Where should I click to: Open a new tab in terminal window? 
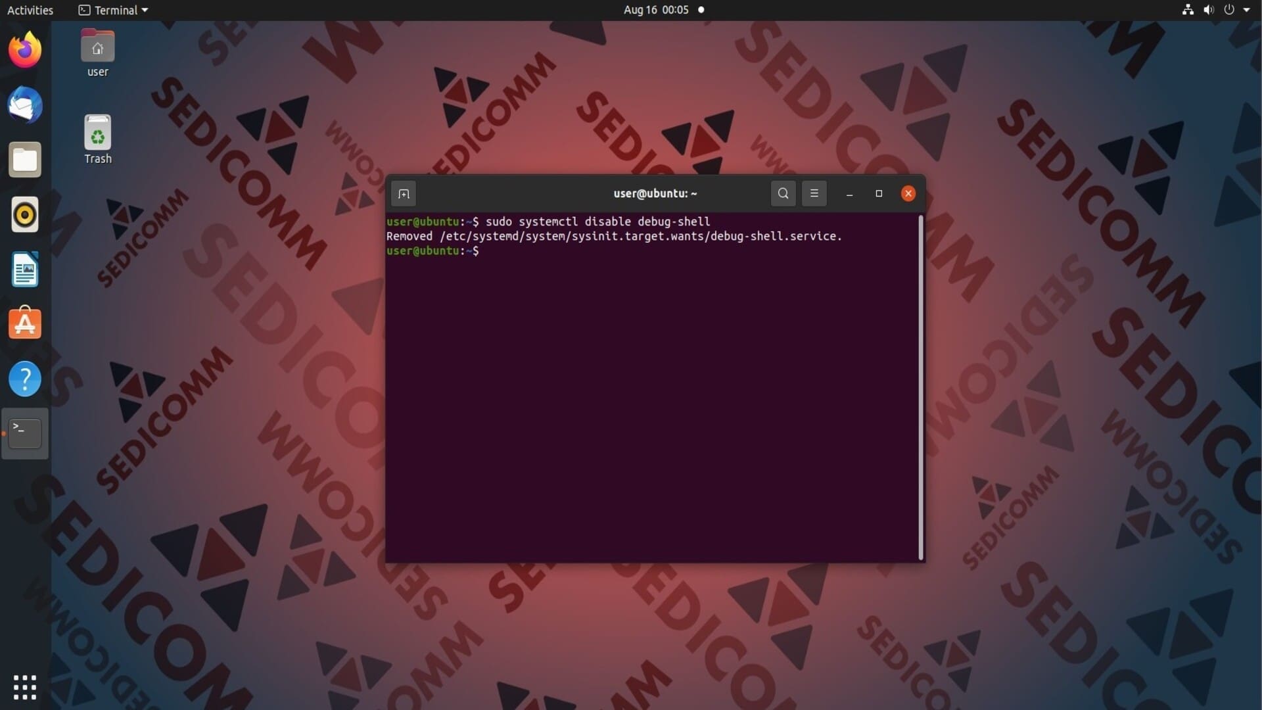(404, 193)
